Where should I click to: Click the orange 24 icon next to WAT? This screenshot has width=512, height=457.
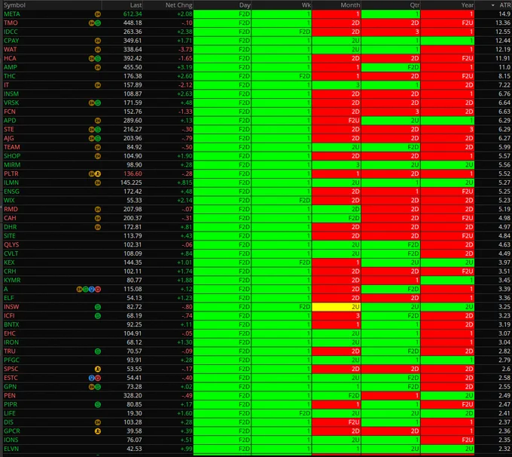coord(98,50)
